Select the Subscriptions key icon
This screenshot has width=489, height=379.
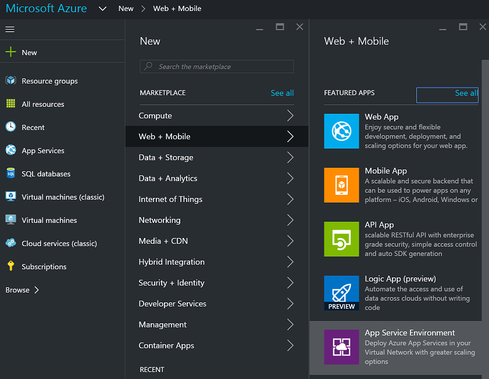click(x=10, y=266)
